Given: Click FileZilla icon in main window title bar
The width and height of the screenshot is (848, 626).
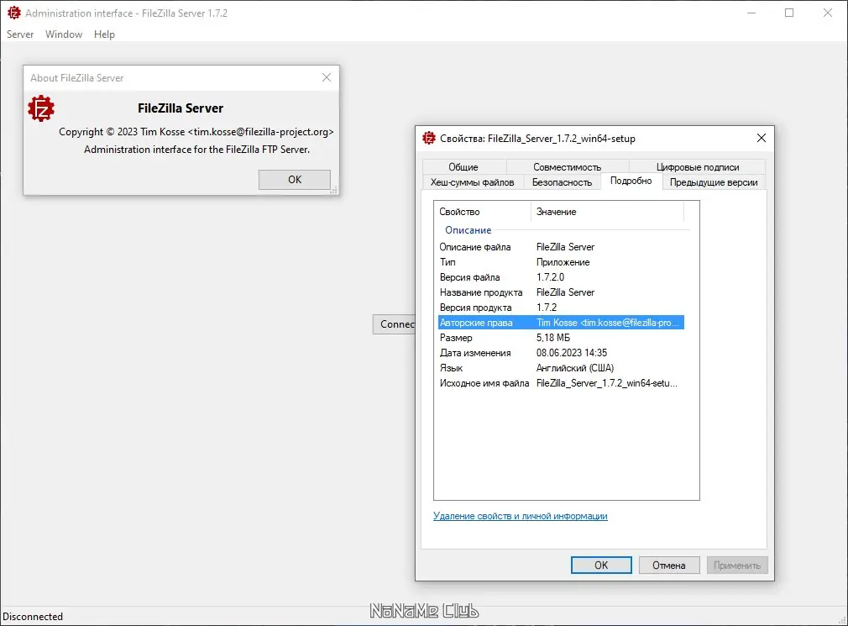Looking at the screenshot, I should tap(14, 13).
